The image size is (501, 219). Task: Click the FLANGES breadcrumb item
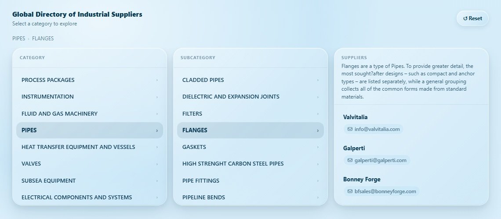43,39
